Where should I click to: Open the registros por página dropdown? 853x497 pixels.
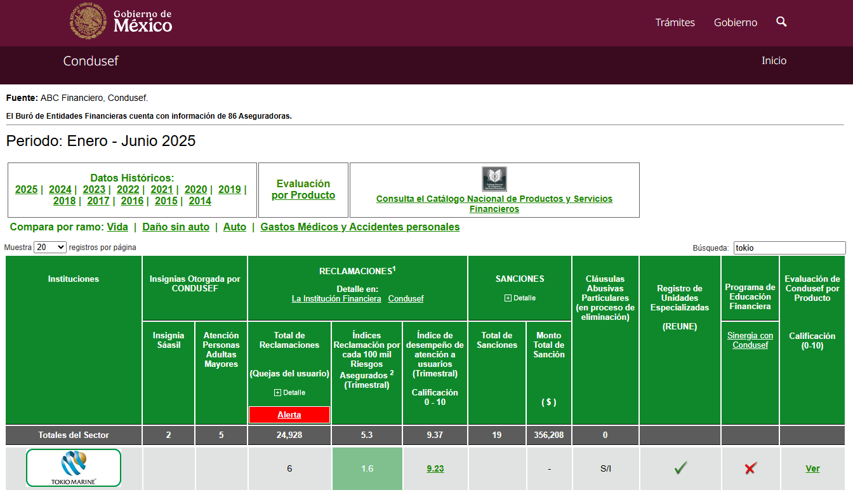click(x=50, y=248)
